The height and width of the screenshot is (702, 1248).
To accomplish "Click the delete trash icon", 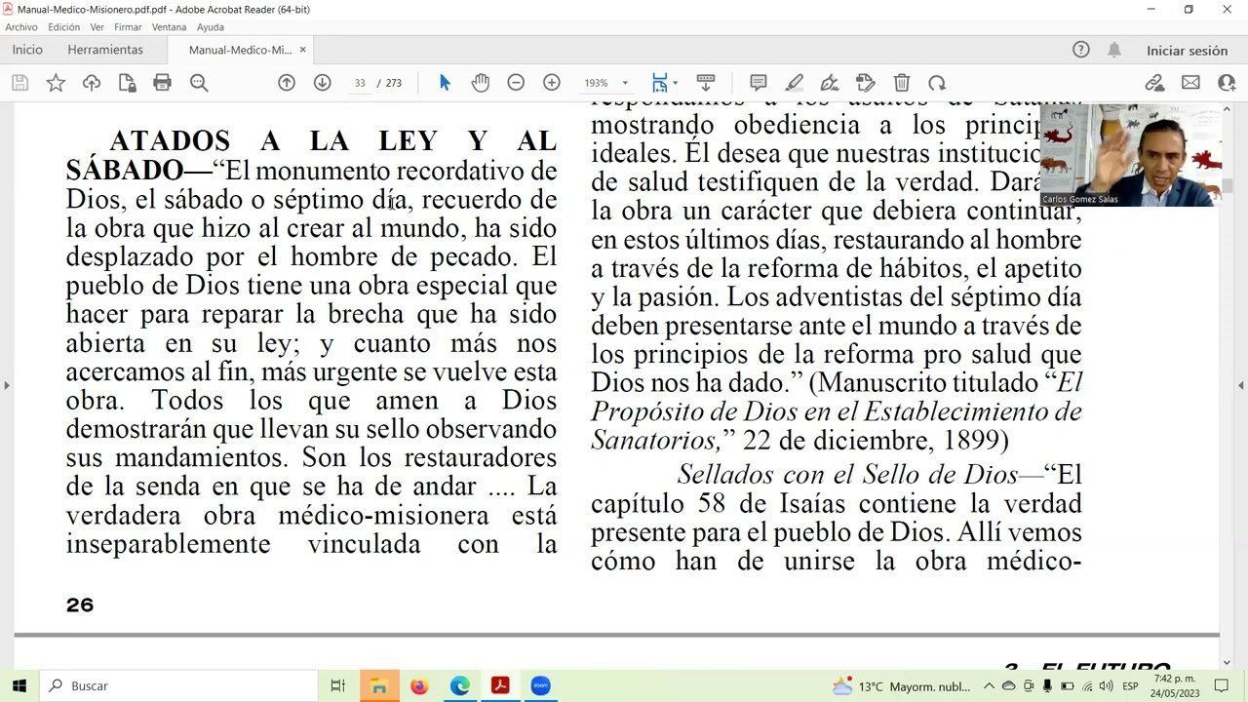I will [902, 83].
